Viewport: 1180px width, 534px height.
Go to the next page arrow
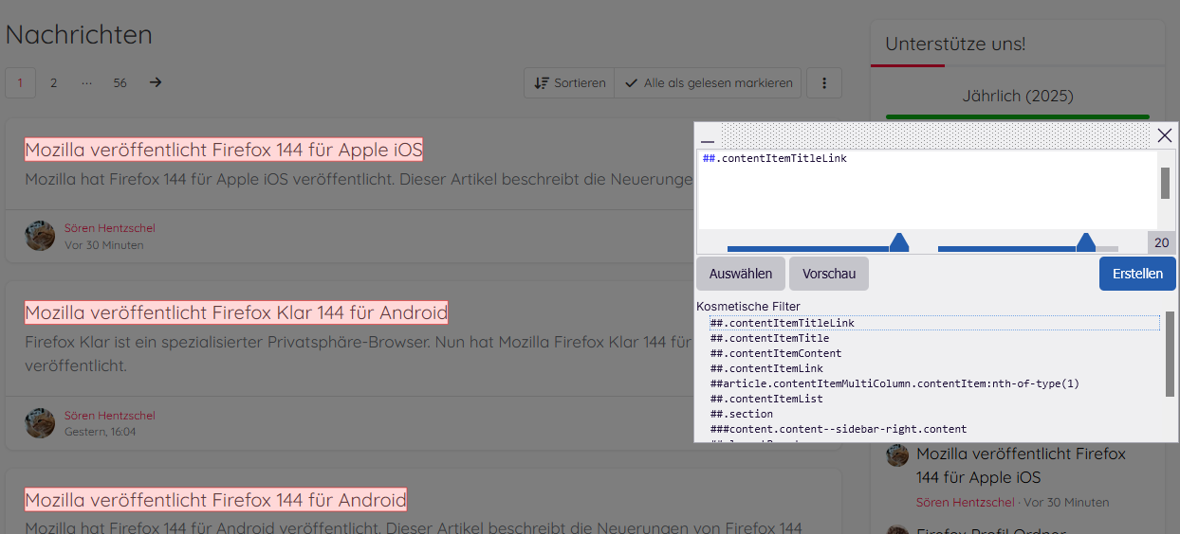pyautogui.click(x=156, y=82)
